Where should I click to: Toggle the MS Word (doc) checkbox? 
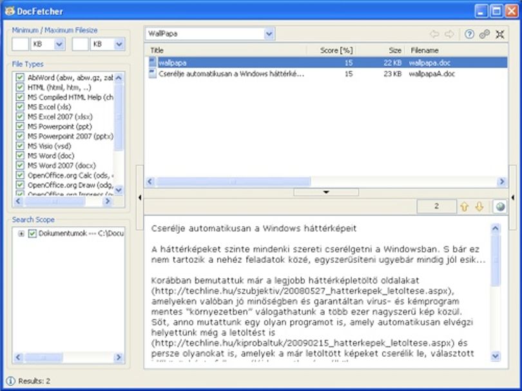click(x=20, y=156)
